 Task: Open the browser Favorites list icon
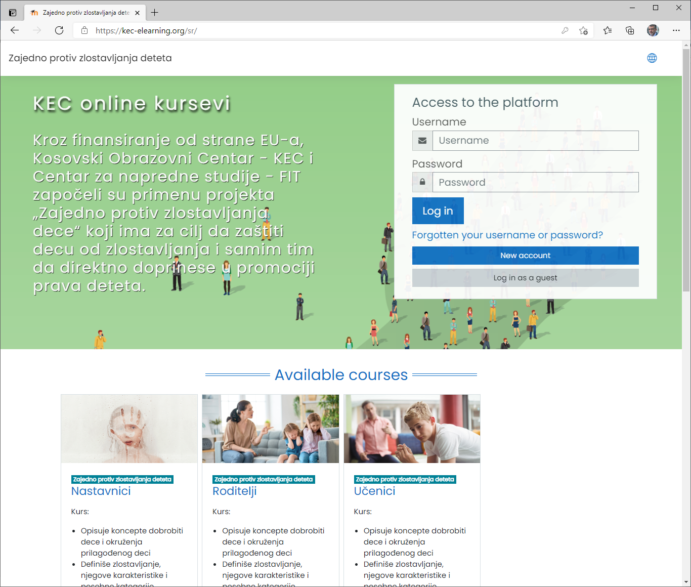[x=608, y=30]
